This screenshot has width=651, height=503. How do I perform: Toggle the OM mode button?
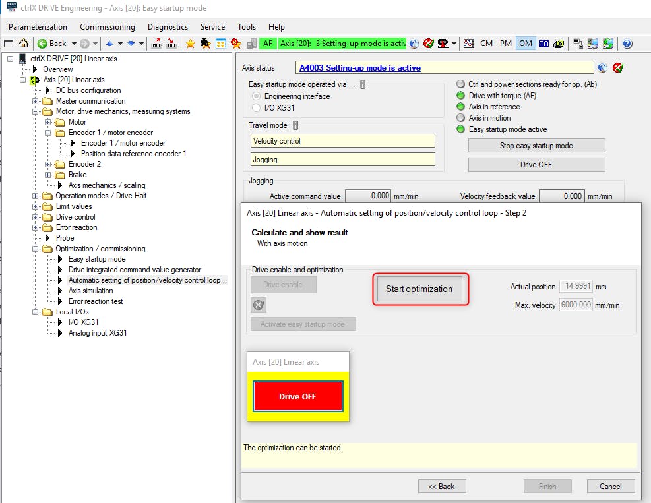(525, 43)
